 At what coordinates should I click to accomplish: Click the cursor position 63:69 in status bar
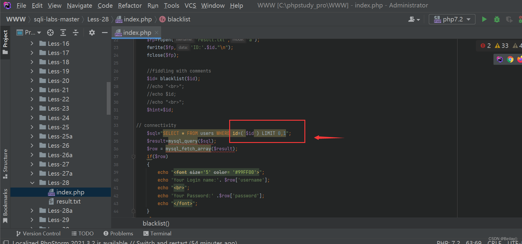pos(474,243)
